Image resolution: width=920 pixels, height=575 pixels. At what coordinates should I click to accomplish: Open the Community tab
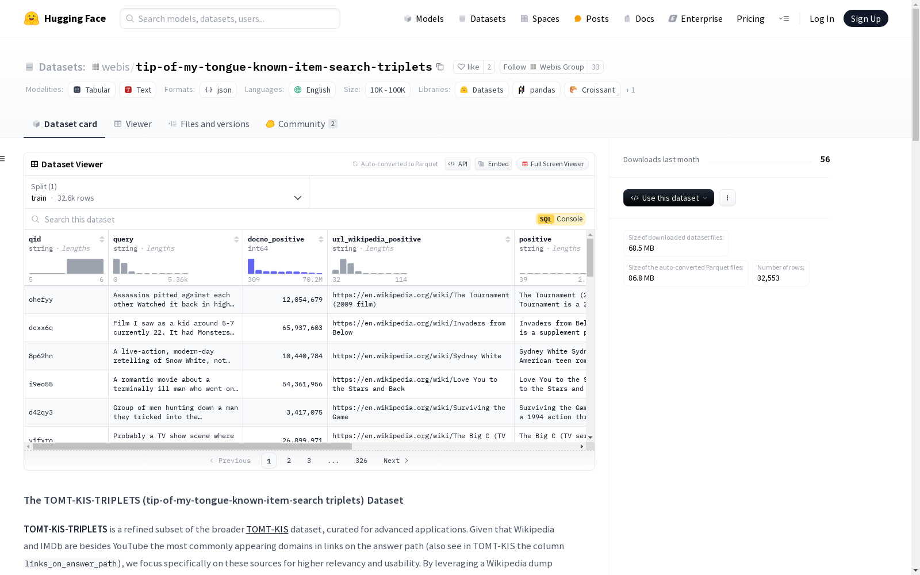click(301, 124)
